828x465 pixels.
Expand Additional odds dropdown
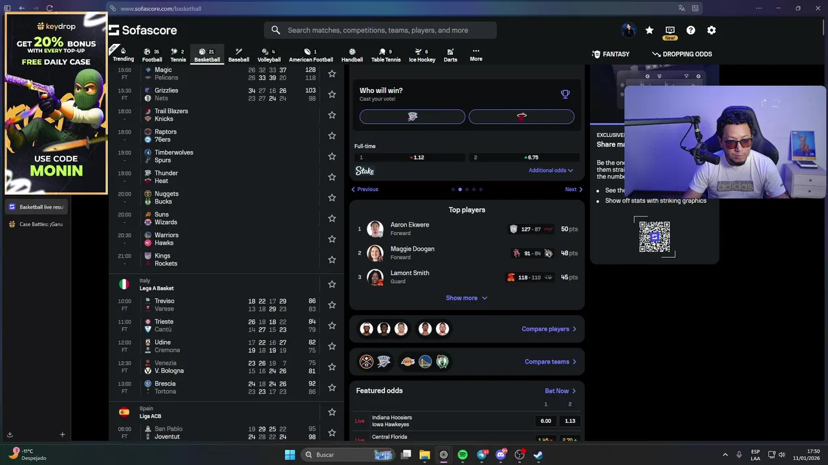pyautogui.click(x=550, y=170)
